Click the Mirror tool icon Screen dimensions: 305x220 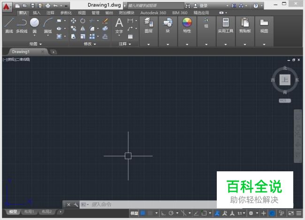coord(83,29)
